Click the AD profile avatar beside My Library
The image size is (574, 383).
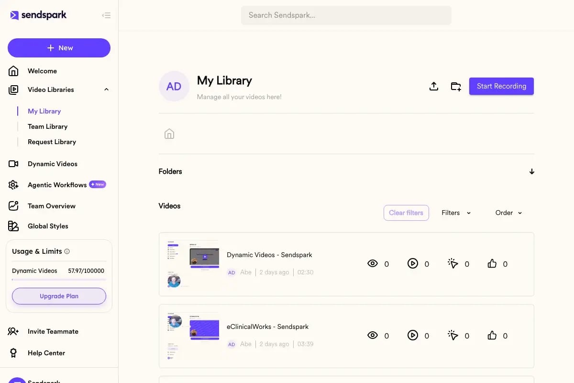point(174,86)
